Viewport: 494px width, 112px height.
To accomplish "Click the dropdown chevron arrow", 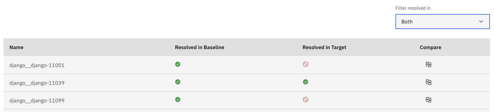I will click(x=481, y=22).
